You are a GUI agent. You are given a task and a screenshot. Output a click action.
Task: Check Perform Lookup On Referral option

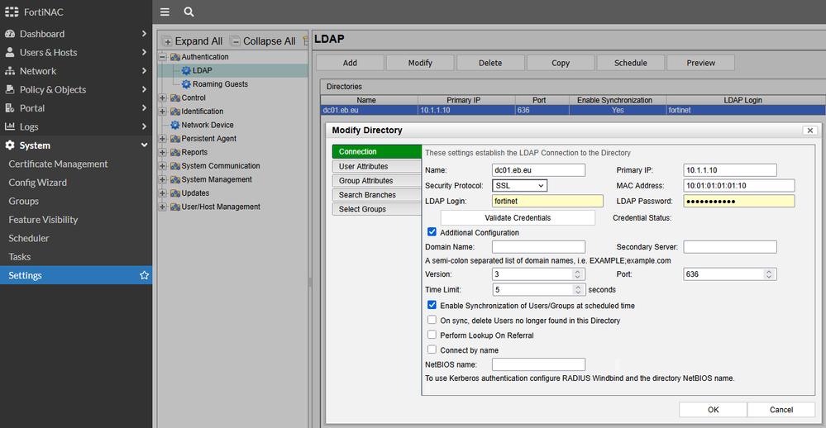tap(432, 335)
